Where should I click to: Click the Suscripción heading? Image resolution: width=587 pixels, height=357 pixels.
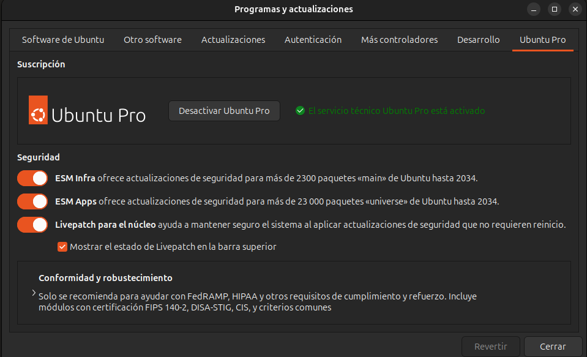[x=41, y=64]
